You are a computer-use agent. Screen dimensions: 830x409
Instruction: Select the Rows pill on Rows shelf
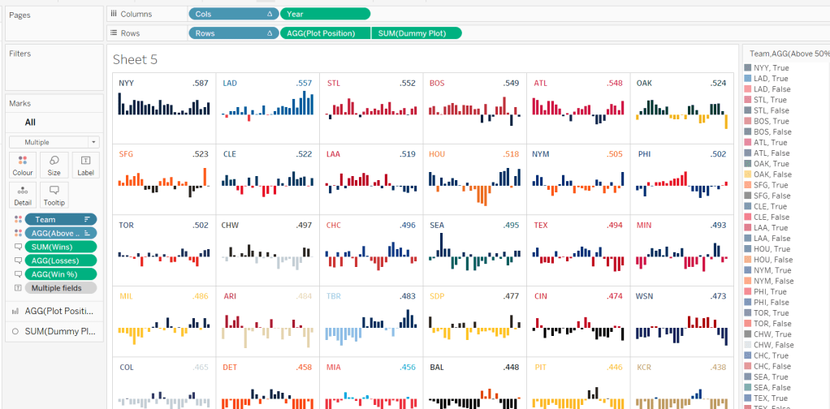tap(233, 33)
